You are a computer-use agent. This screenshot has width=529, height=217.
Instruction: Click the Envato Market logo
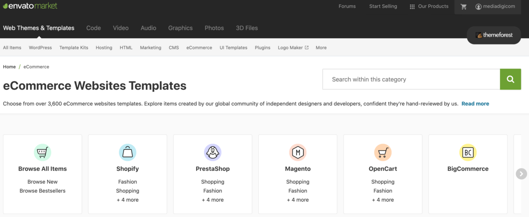coord(30,6)
